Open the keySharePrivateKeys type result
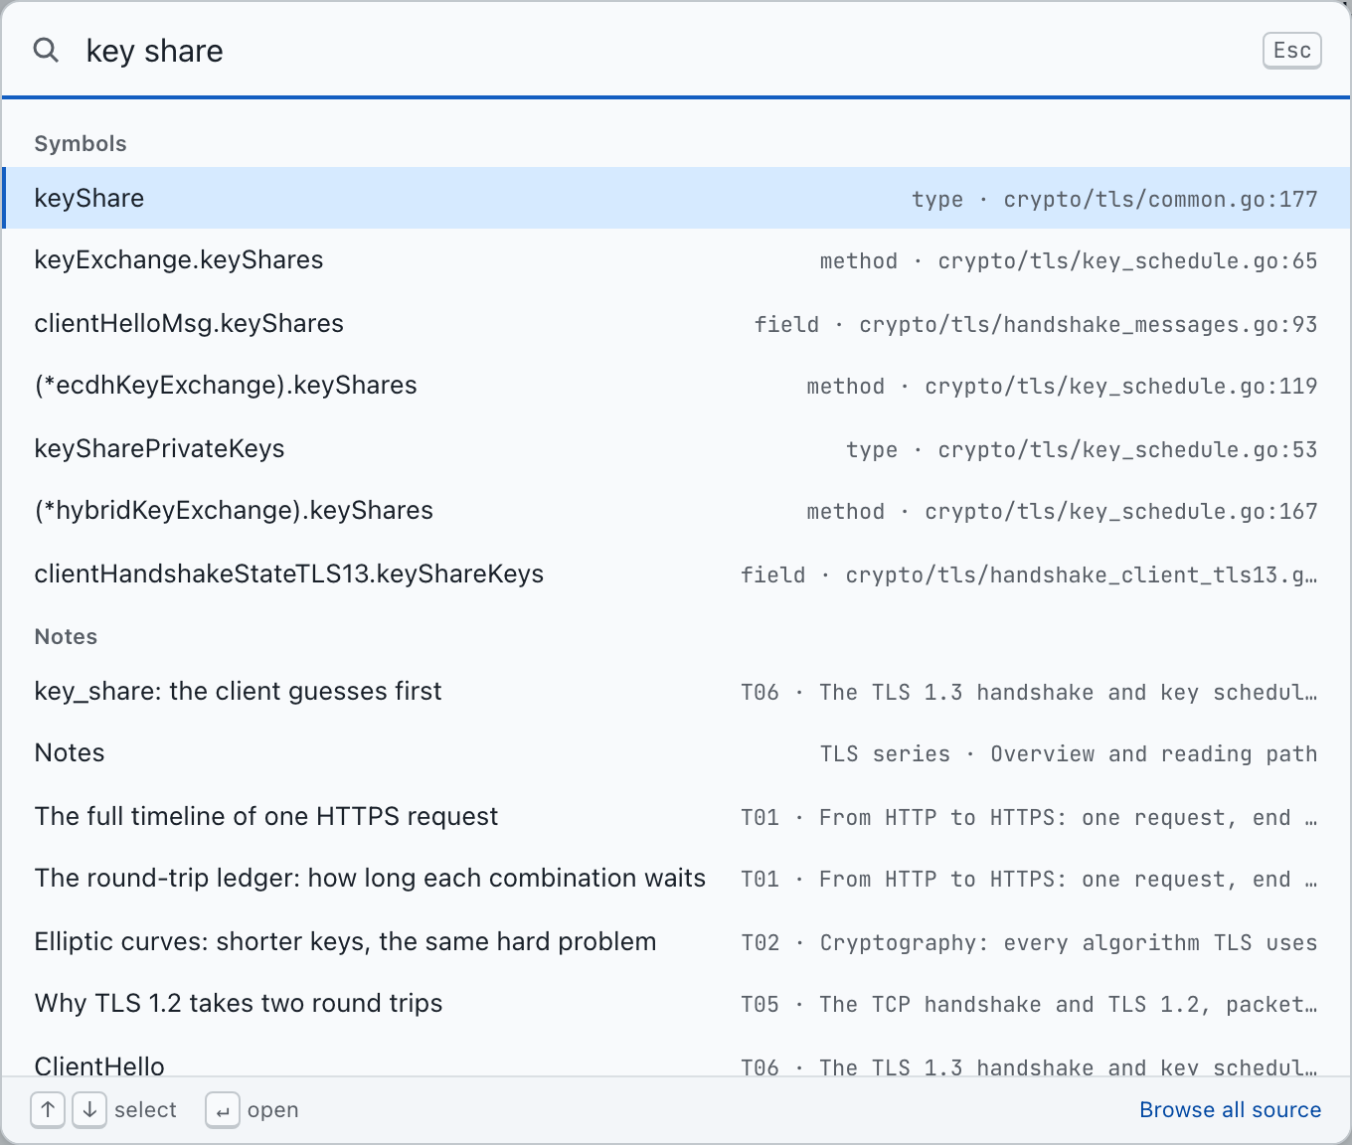1352x1145 pixels. coord(676,448)
